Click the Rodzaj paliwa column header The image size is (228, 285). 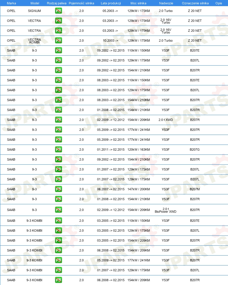[57, 3]
